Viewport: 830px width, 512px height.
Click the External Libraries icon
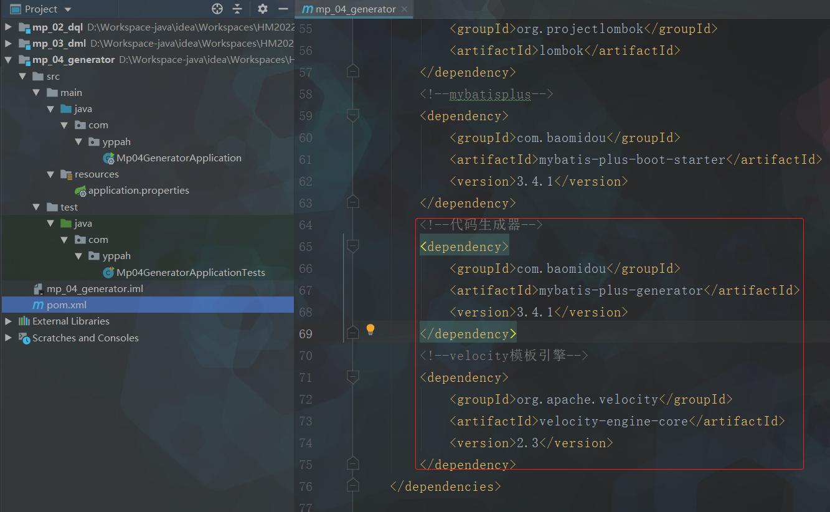pos(24,321)
